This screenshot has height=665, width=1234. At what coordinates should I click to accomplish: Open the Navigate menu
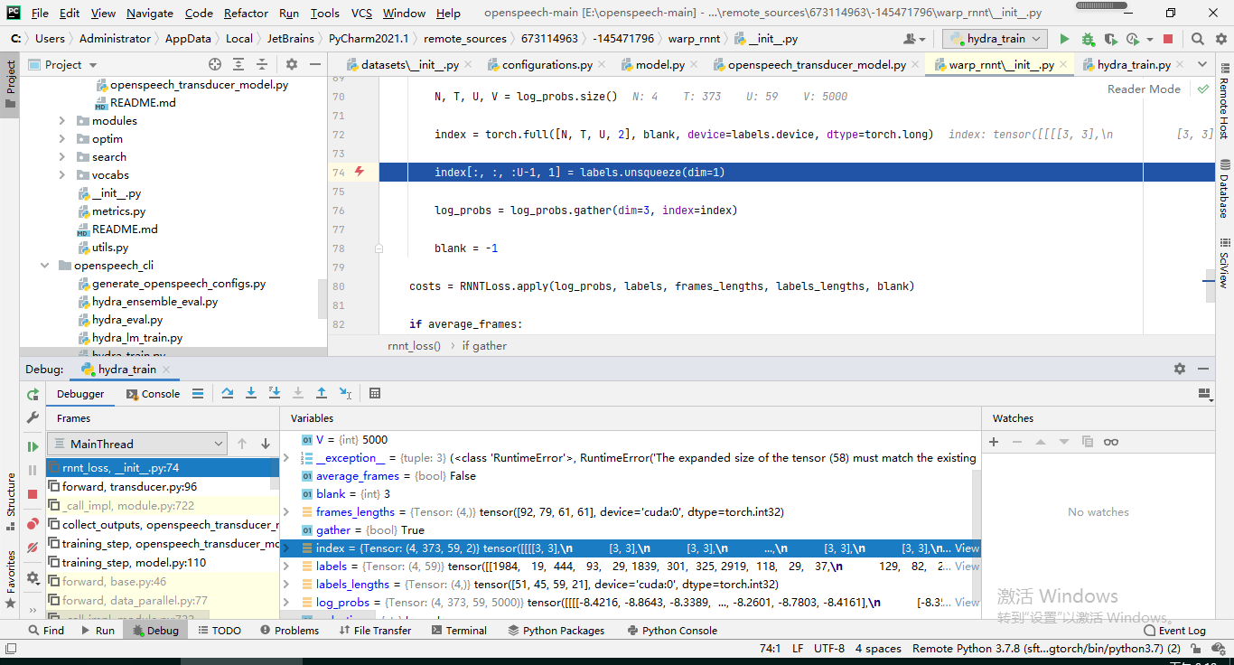point(149,13)
